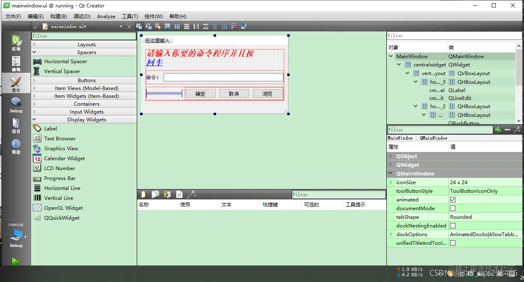This screenshot has height=282, width=524.
Task: Switch to Design (设计) mode
Action: point(16,84)
